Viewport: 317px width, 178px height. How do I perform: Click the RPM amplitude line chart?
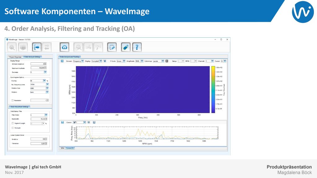[147, 133]
